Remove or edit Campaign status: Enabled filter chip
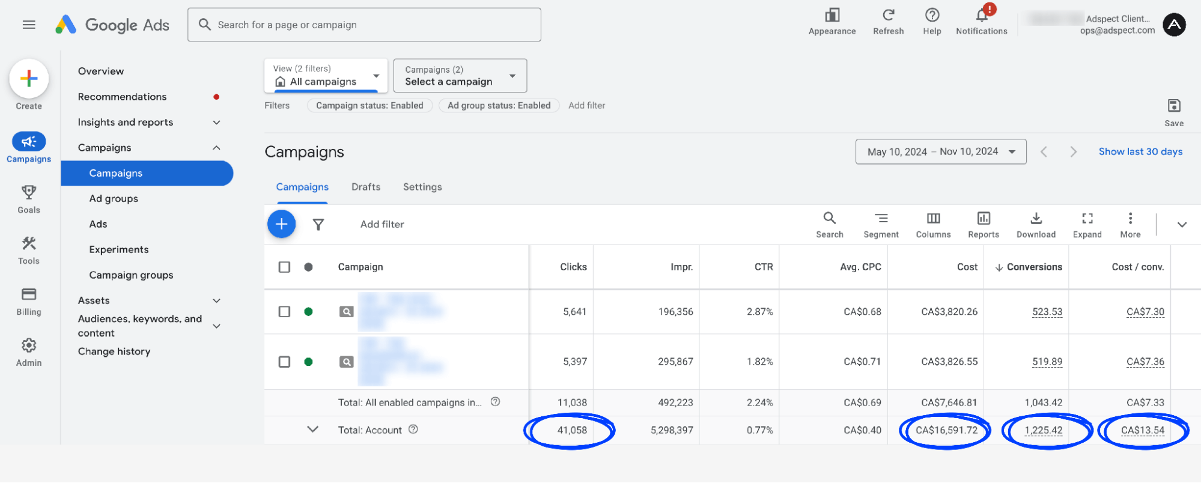Viewport: 1201px width, 483px height. coord(369,106)
